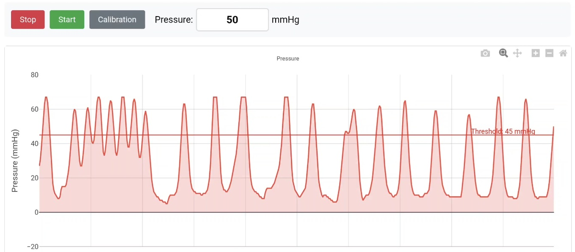Click the chart title 'Pressure'

point(287,58)
